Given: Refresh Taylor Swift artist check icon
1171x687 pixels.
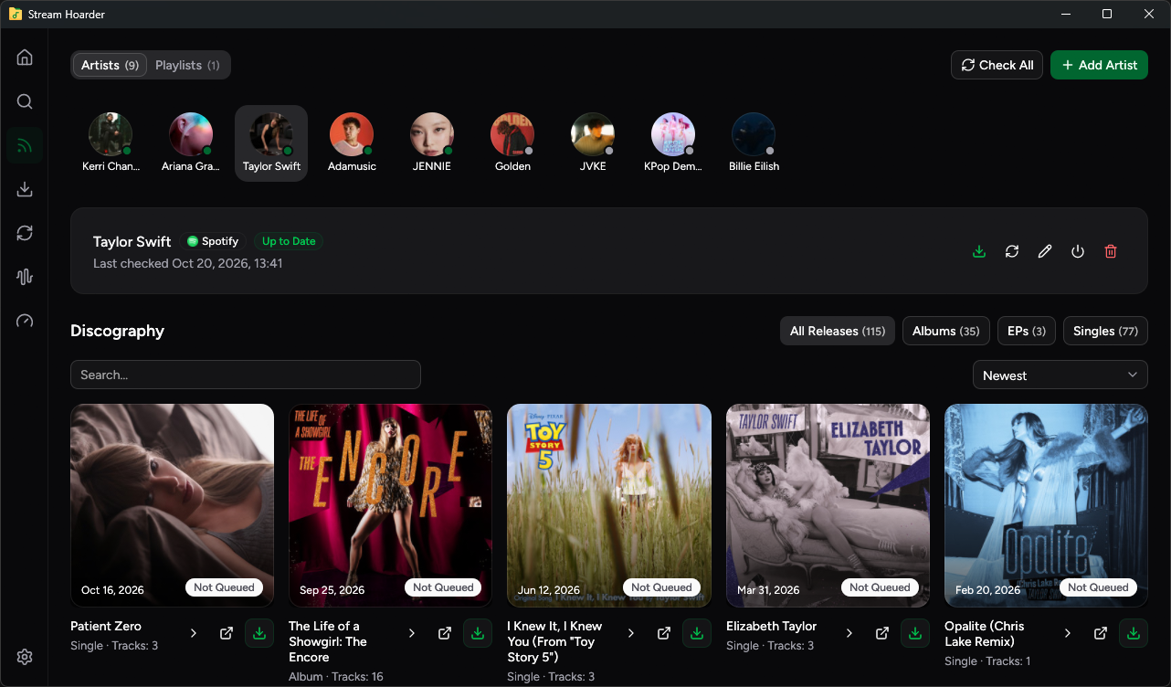Looking at the screenshot, I should pos(1012,251).
